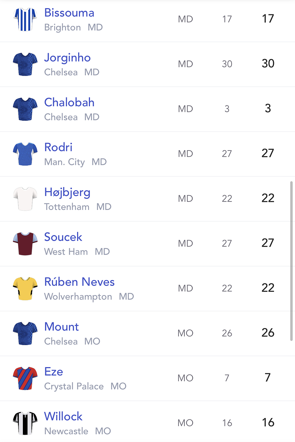Open the Mount player name link
Image resolution: width=295 pixels, height=442 pixels.
click(x=62, y=327)
